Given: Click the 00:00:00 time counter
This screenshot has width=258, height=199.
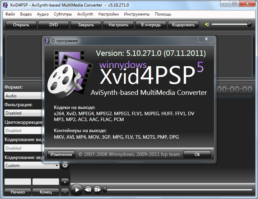Looking at the screenshot, I should (235, 90).
